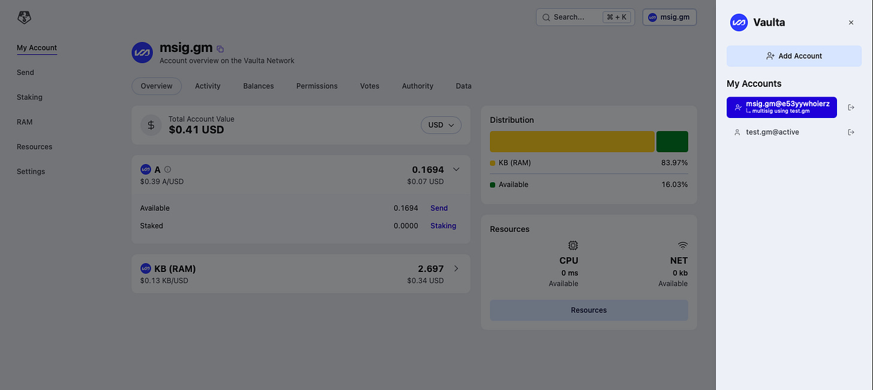Switch to the Data tab
The height and width of the screenshot is (390, 873).
pyautogui.click(x=463, y=86)
